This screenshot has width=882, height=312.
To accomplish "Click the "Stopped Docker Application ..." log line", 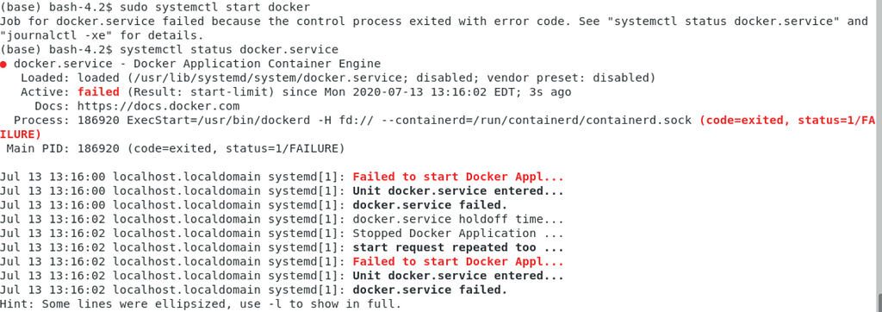I will (458, 234).
